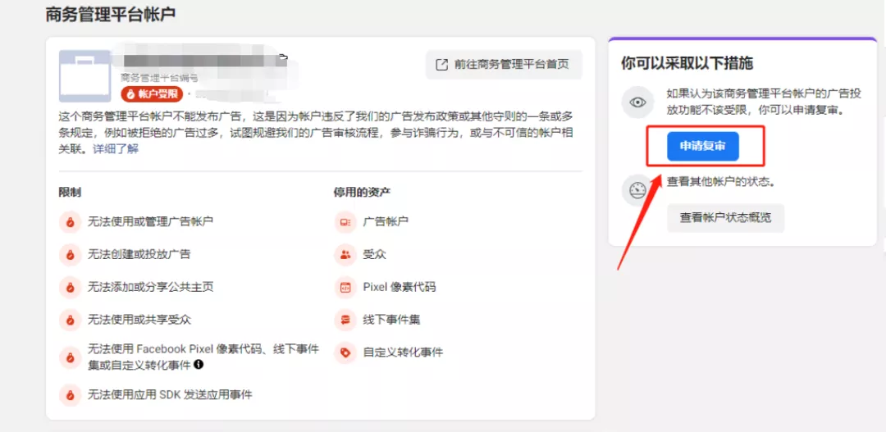This screenshot has width=886, height=432.
Task: Select the 线下事件集 label
Action: (x=391, y=321)
